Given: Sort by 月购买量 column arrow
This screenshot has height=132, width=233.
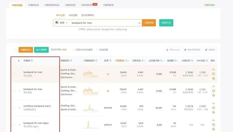Looking at the screenshot, I should (145, 61).
